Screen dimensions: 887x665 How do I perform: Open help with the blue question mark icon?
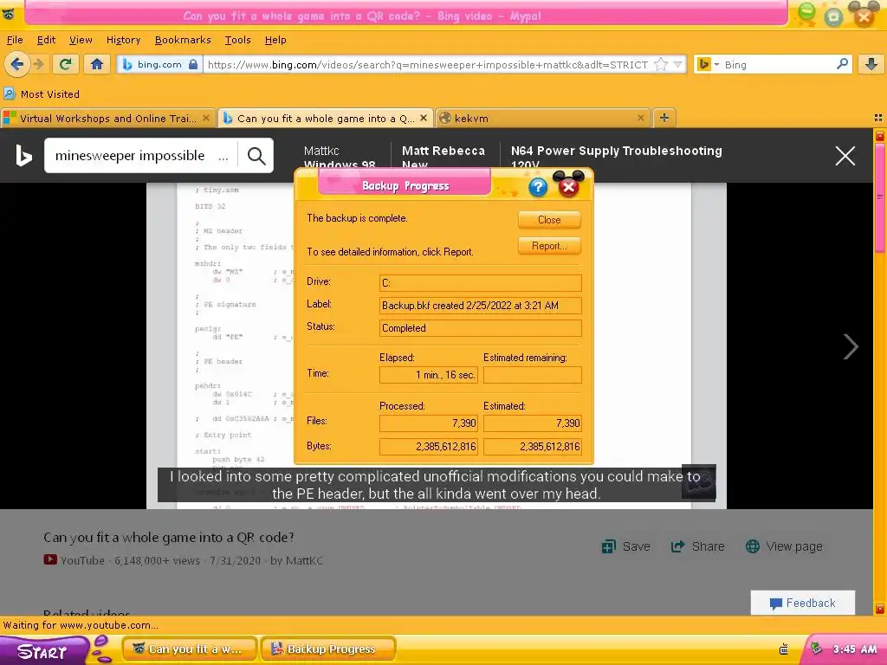point(538,187)
